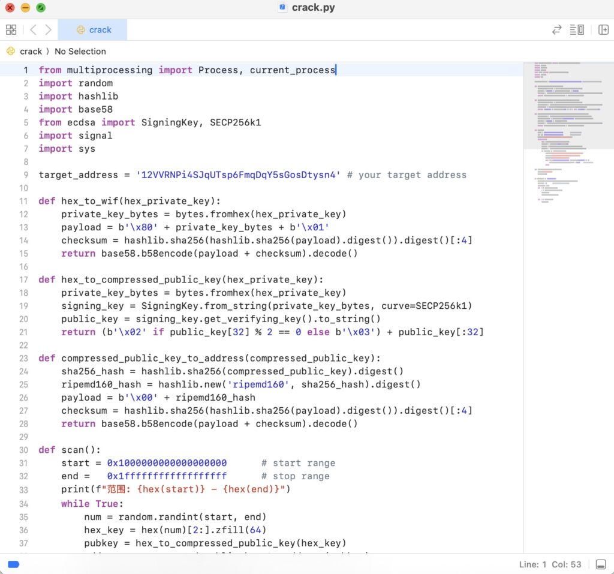Click 'hashlib' on the import line 3
This screenshot has height=574, width=614.
(98, 97)
